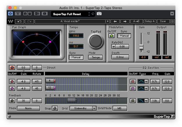Image resolution: width=182 pixels, height=127 pixels.
Task: Click tap 2 Rotate value 45
Action: coord(37,89)
